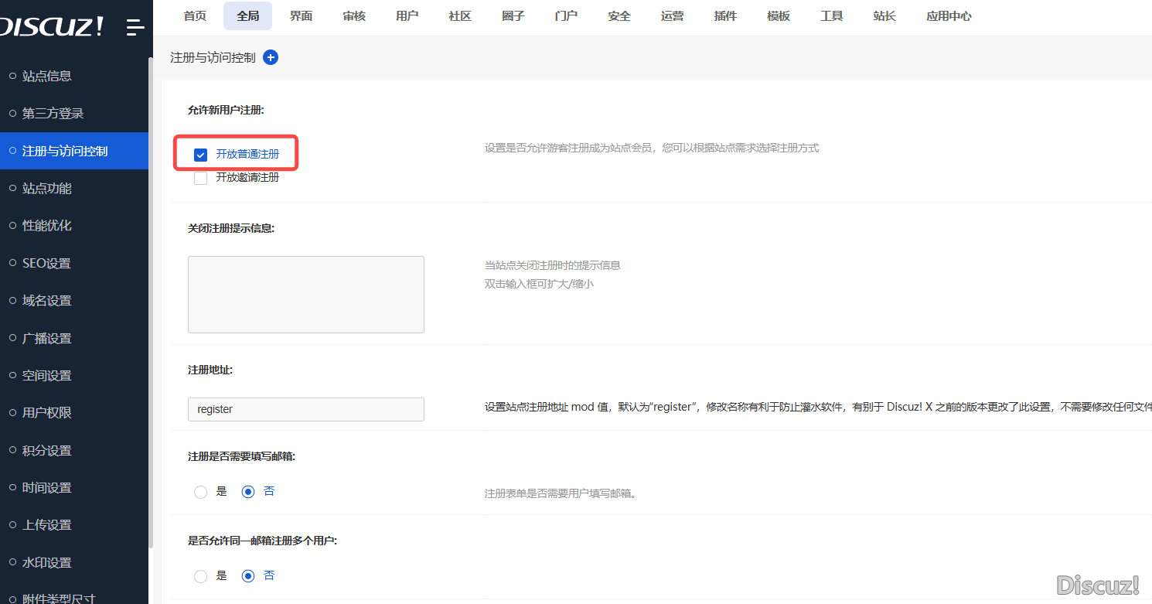Navigate to SEO设置 in sidebar

[46, 263]
